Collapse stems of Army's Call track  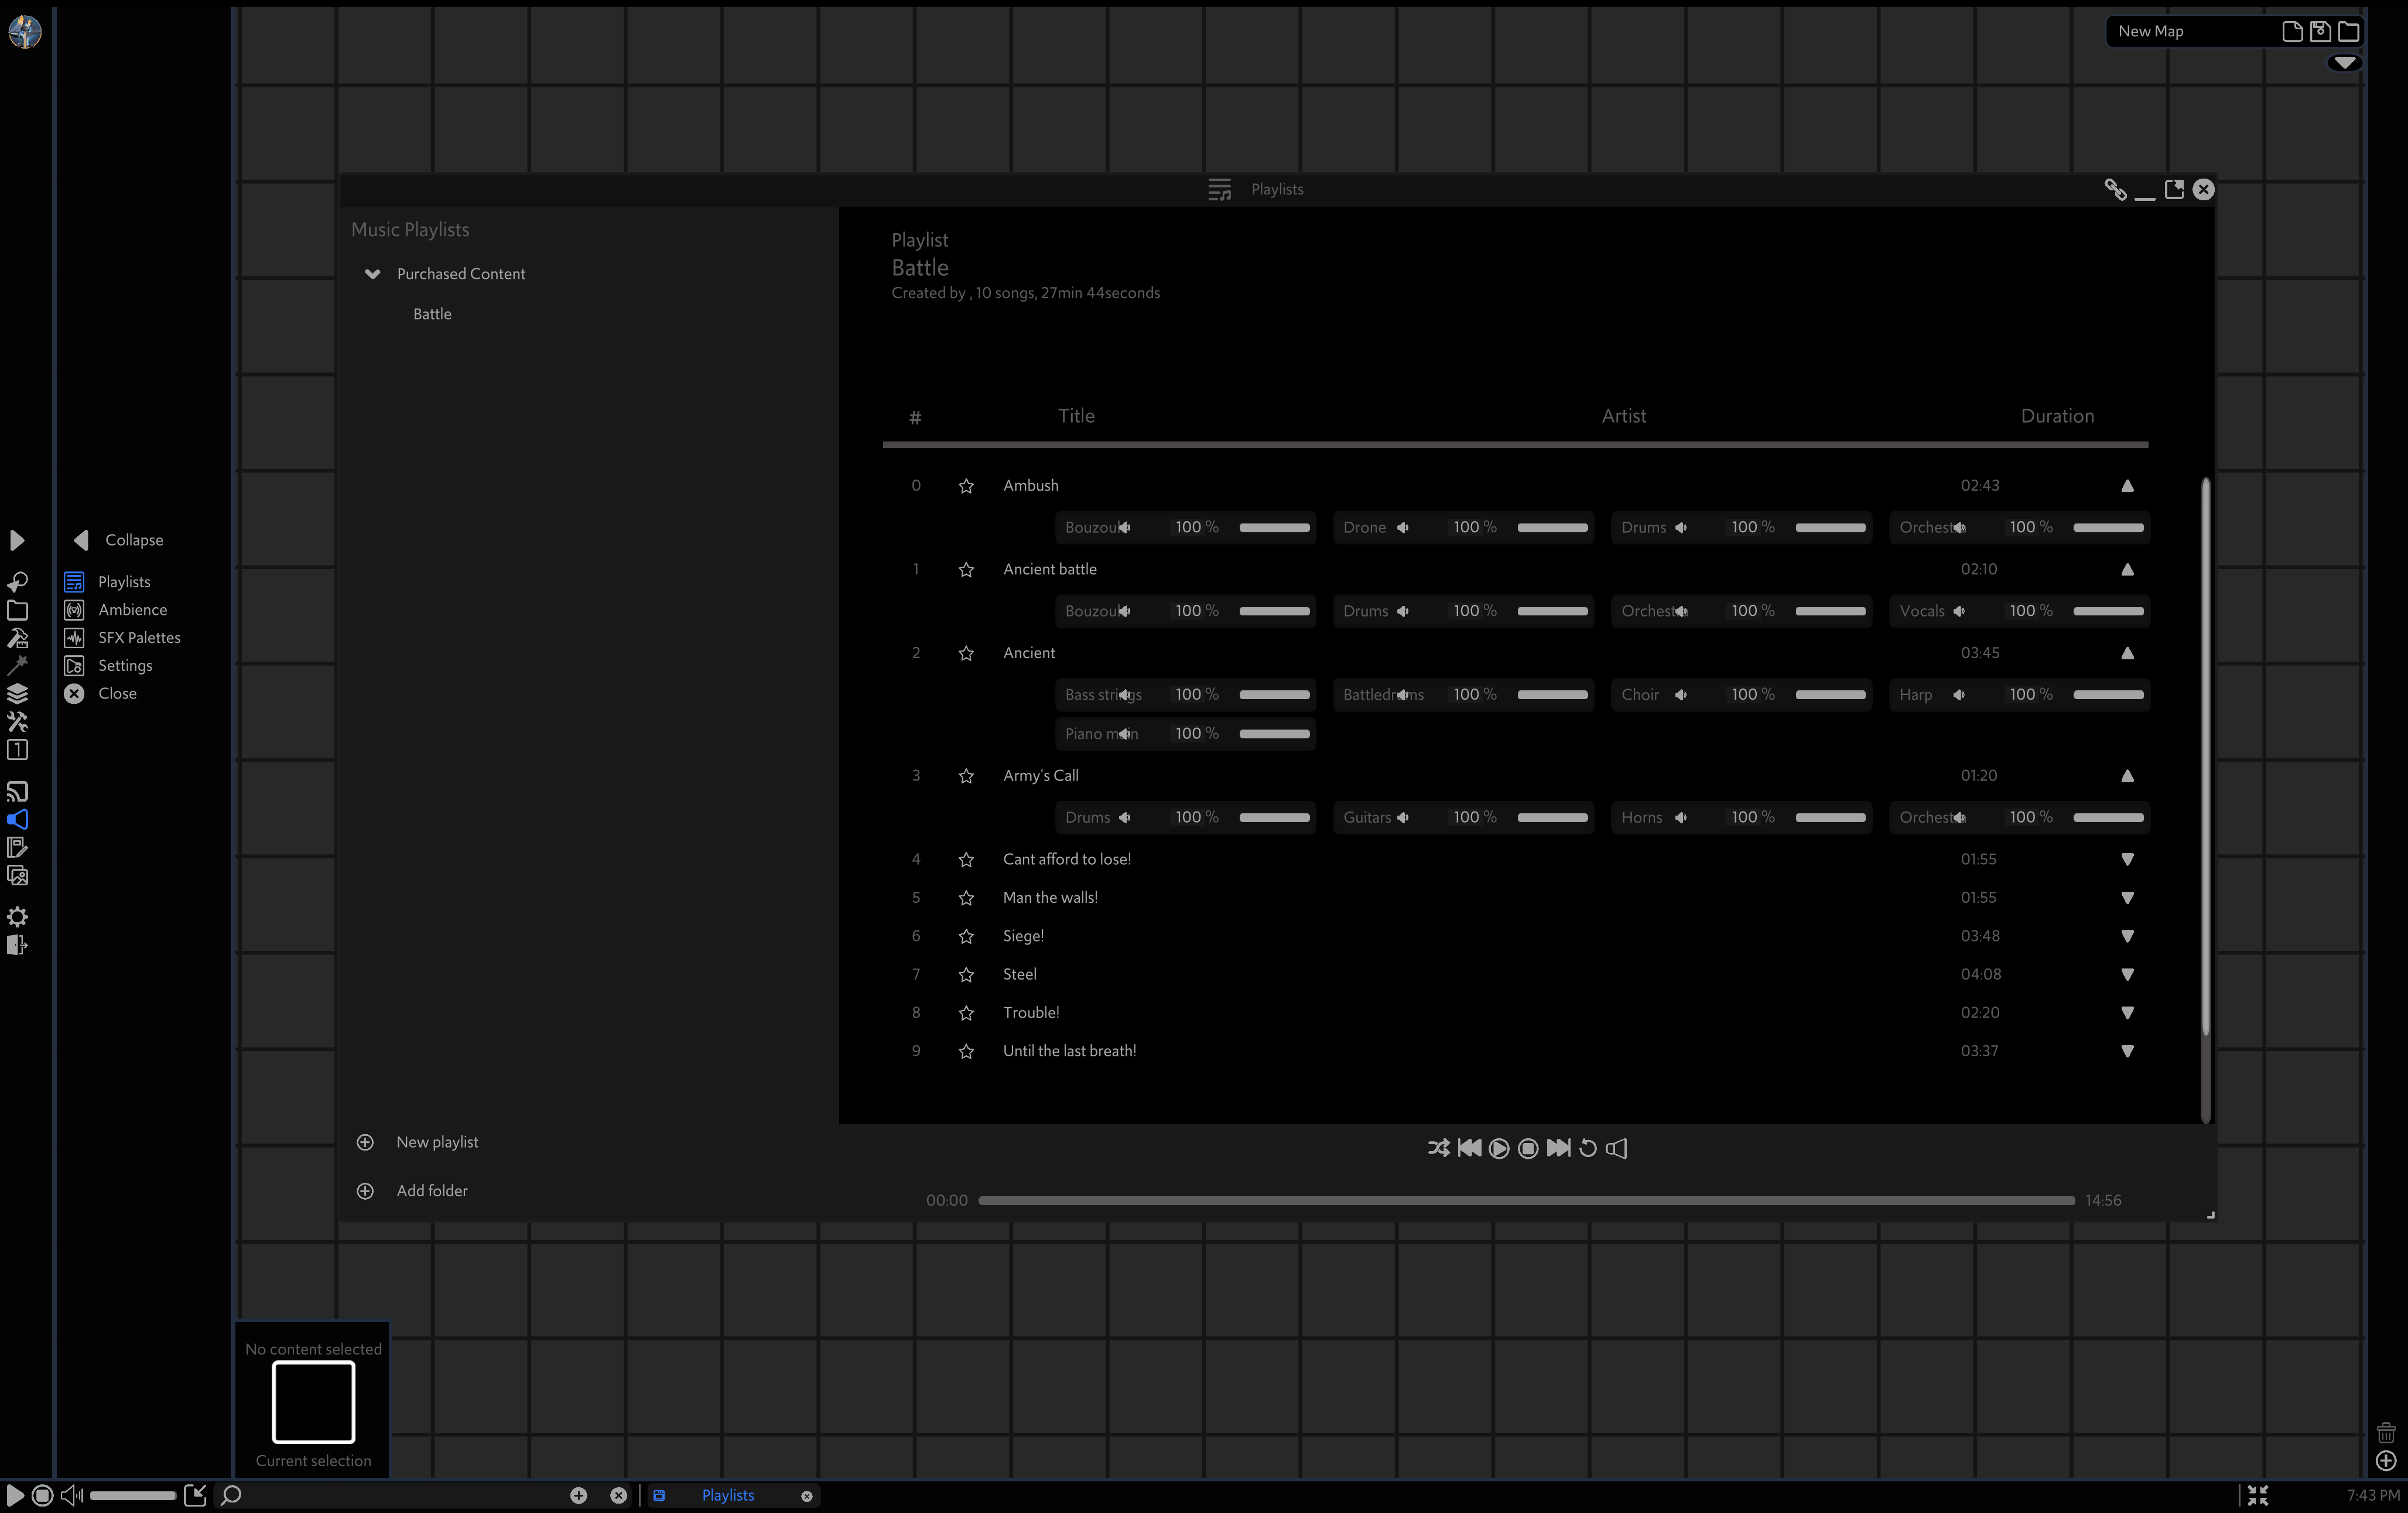(x=2127, y=776)
